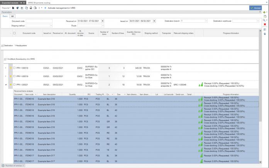Click the copy documents icon in the toolbar
The image size is (269, 168).
coord(26,8)
